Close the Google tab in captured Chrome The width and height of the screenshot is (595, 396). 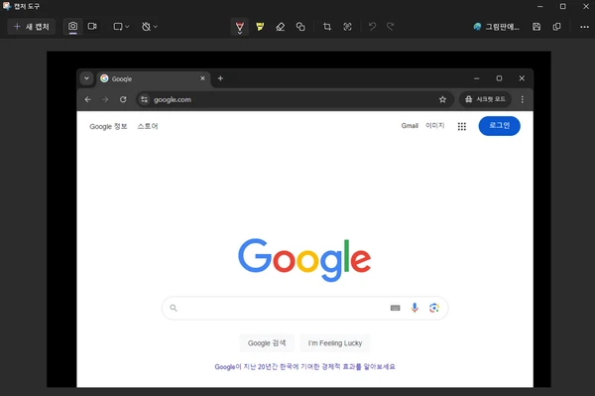tap(202, 78)
